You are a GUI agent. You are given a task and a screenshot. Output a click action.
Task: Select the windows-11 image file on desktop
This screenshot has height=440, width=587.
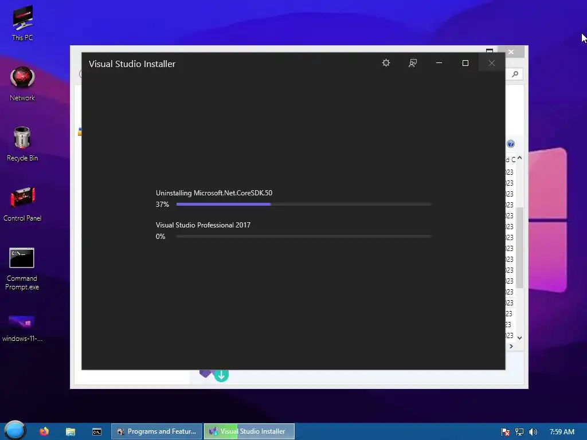point(22,328)
